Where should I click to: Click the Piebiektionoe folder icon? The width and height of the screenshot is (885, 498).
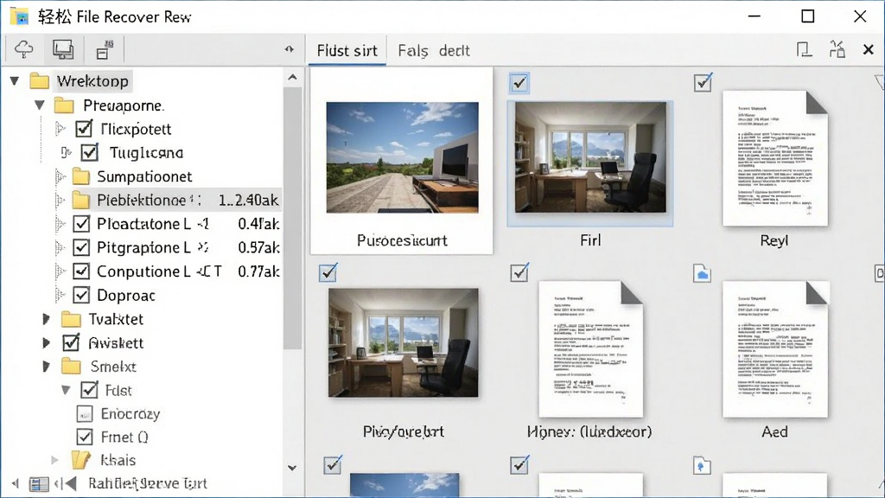tap(80, 201)
